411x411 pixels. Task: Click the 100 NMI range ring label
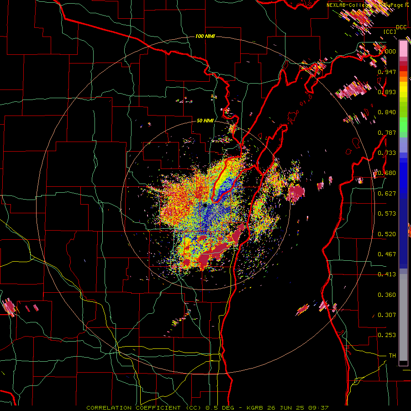pos(205,36)
